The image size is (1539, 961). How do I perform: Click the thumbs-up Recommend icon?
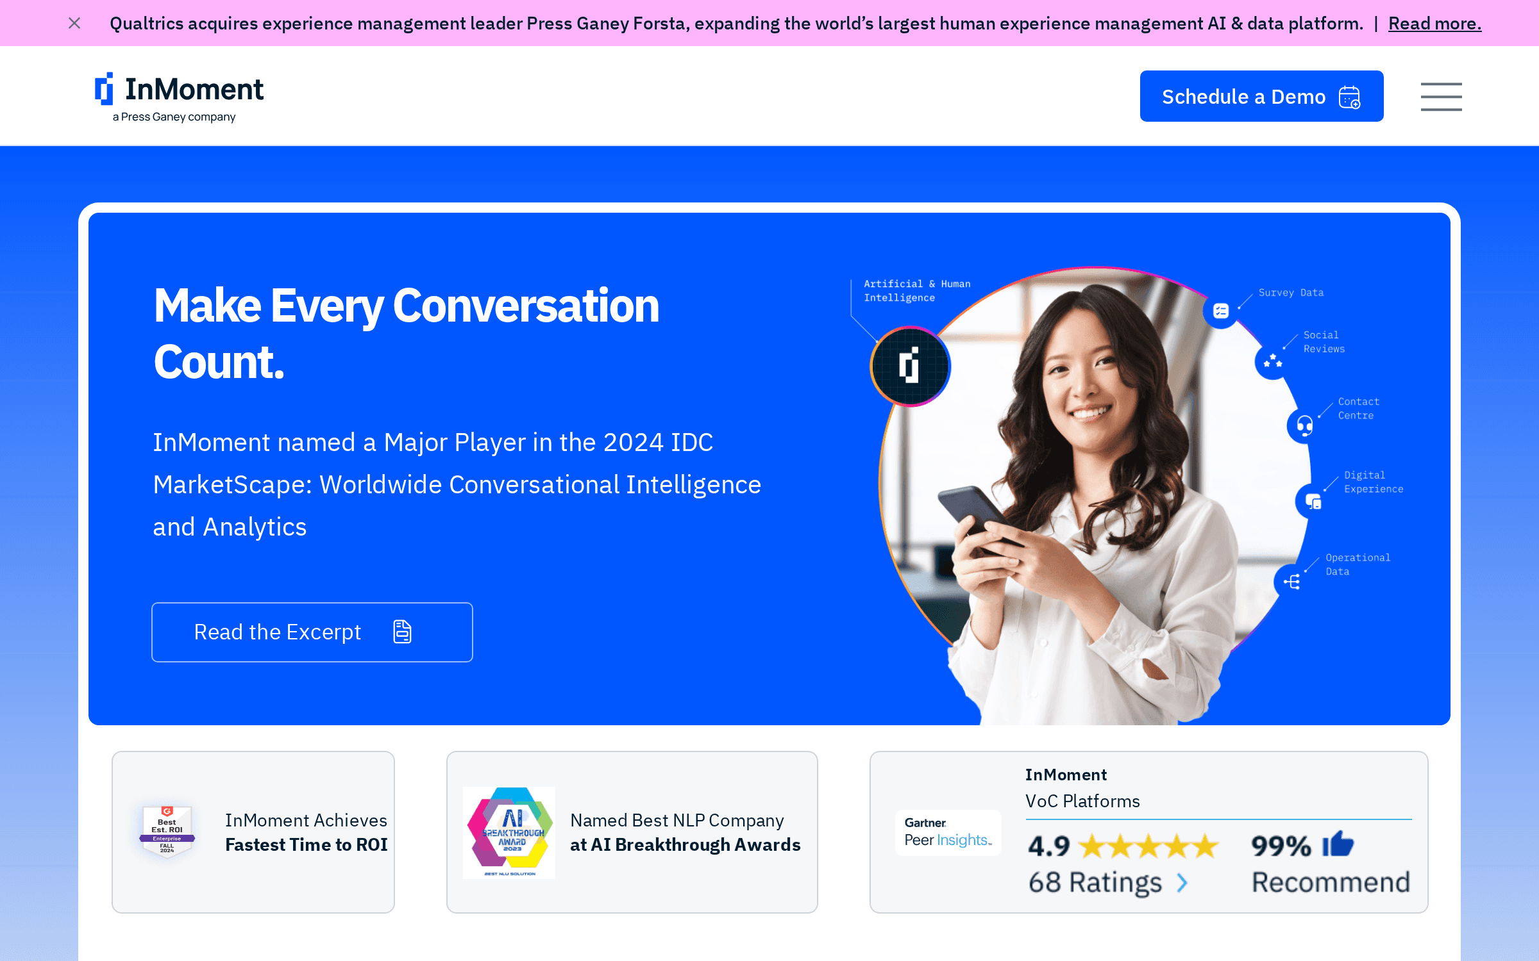(x=1338, y=844)
